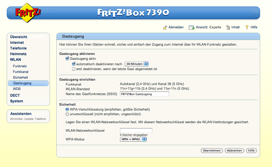Go to Funknetz submenu

tap(20, 66)
